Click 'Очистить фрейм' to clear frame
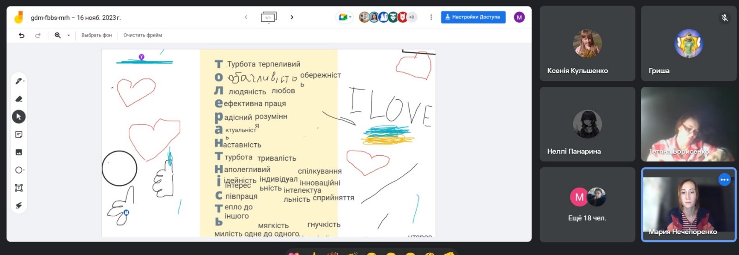739x255 pixels. [142, 35]
